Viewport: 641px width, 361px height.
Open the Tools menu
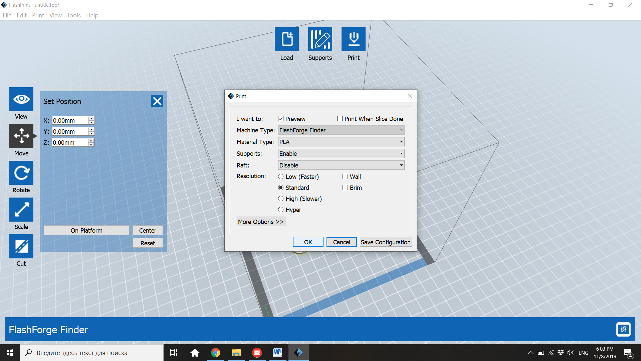pyautogui.click(x=74, y=15)
